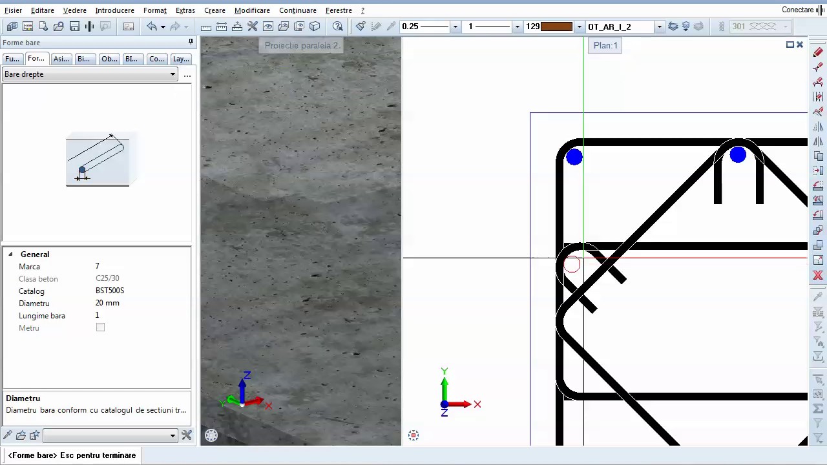
Task: Click the Marca value 7
Action: click(x=98, y=266)
